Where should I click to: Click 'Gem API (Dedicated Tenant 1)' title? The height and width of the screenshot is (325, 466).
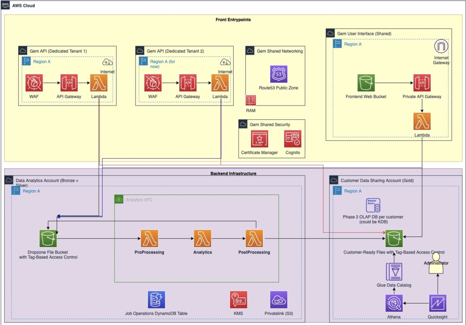58,51
